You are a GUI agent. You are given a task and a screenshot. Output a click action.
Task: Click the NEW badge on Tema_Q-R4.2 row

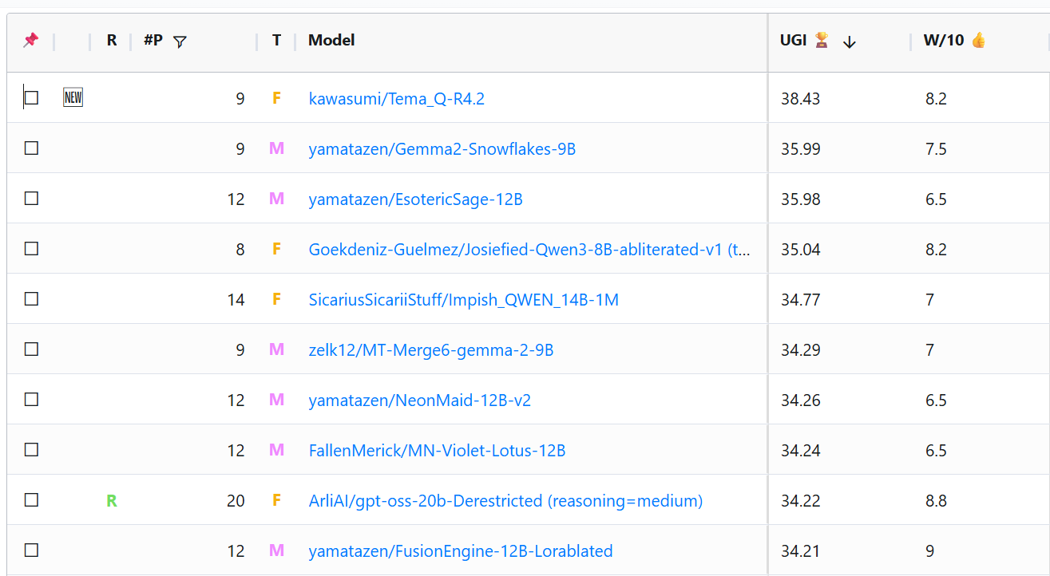coord(73,98)
